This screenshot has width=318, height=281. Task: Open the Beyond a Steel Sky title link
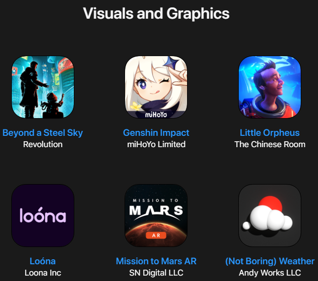click(x=43, y=133)
